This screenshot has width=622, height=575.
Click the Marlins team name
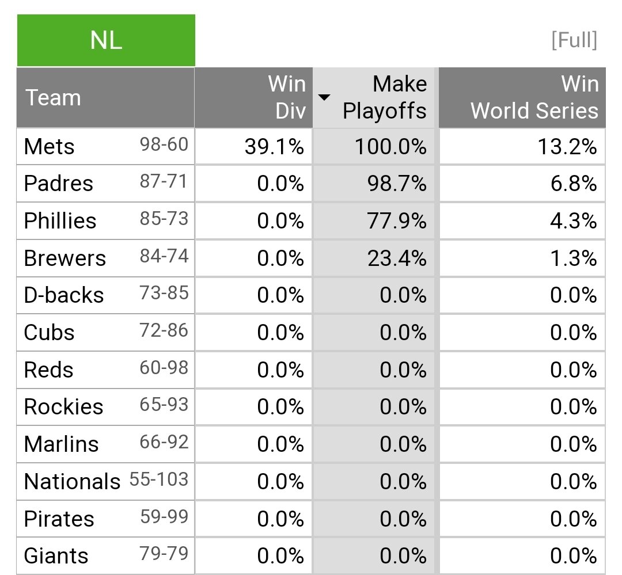[61, 444]
